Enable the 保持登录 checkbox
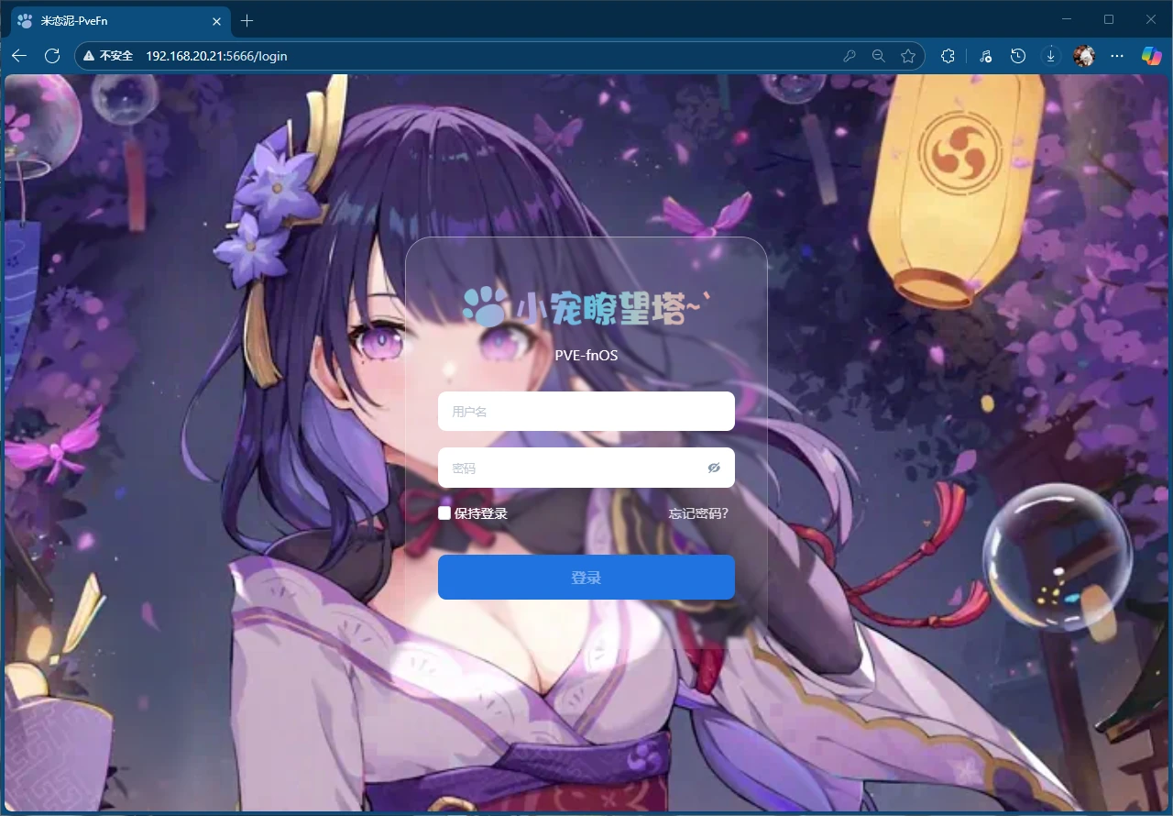Viewport: 1173px width, 816px height. click(444, 513)
